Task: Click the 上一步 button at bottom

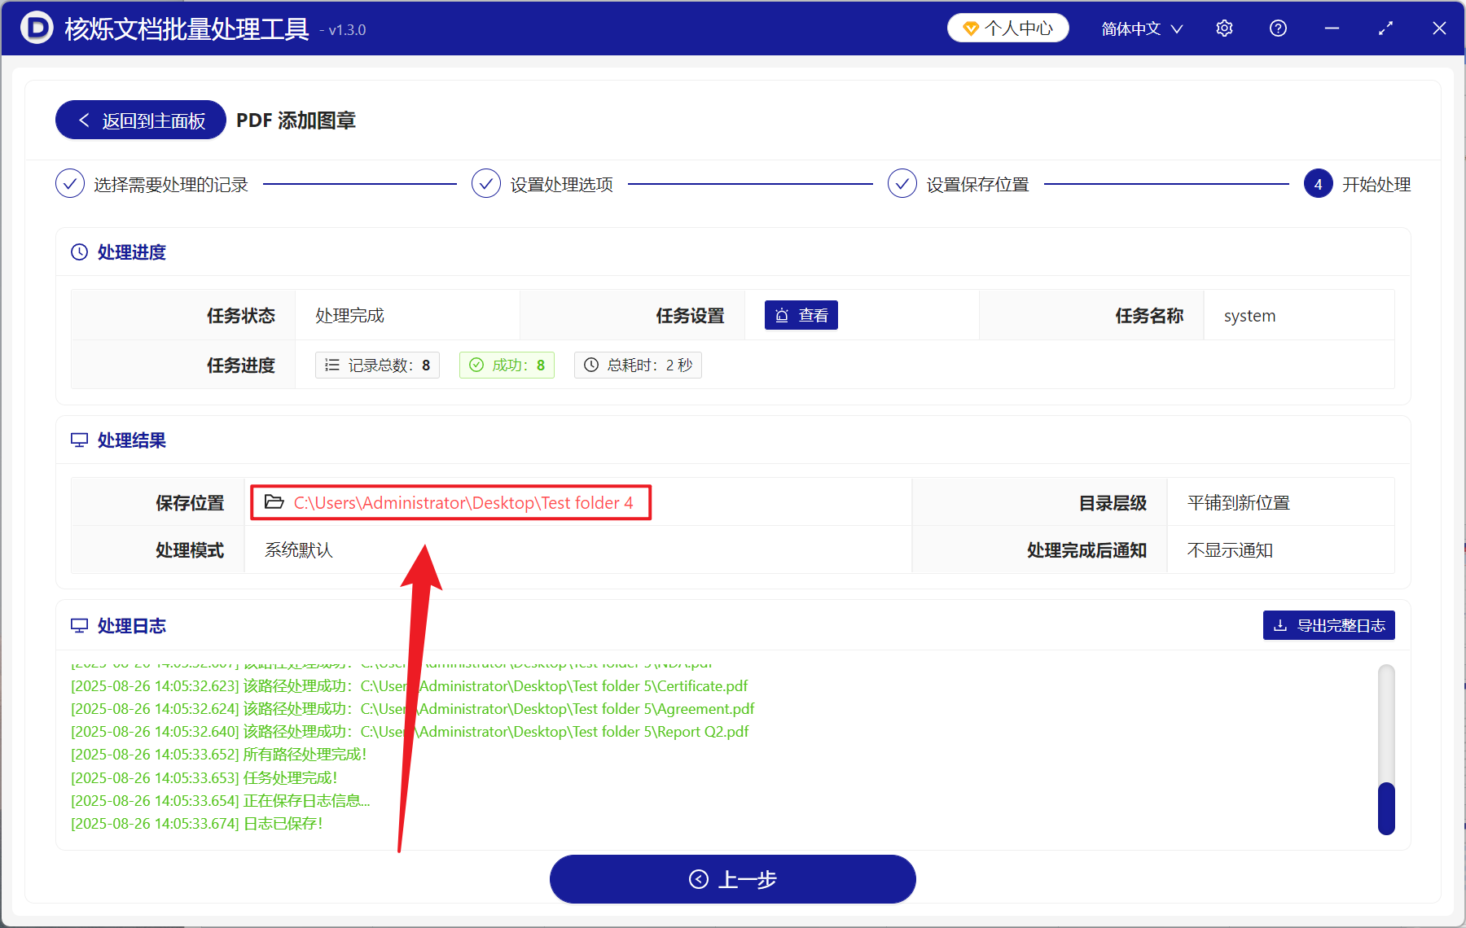Action: tap(732, 879)
